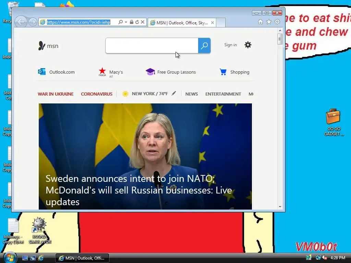Click Show Desktop in quick launch
Image resolution: width=351 pixels, height=263 pixels.
pos(25,258)
